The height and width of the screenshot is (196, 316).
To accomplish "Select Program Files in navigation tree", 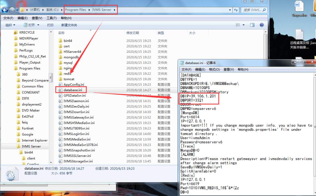I will pos(30,68).
